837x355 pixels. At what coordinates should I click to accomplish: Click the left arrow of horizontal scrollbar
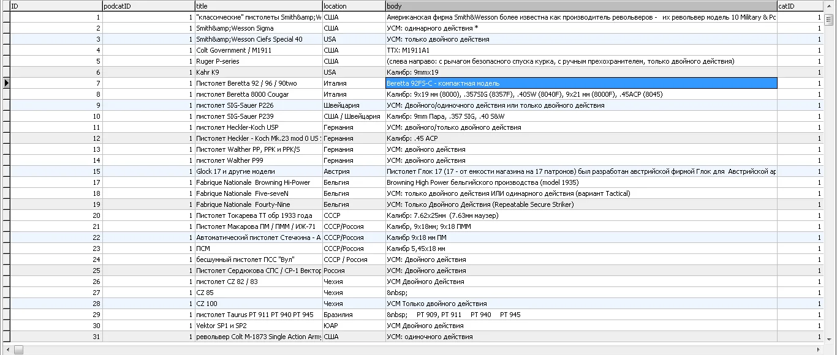coord(6,349)
